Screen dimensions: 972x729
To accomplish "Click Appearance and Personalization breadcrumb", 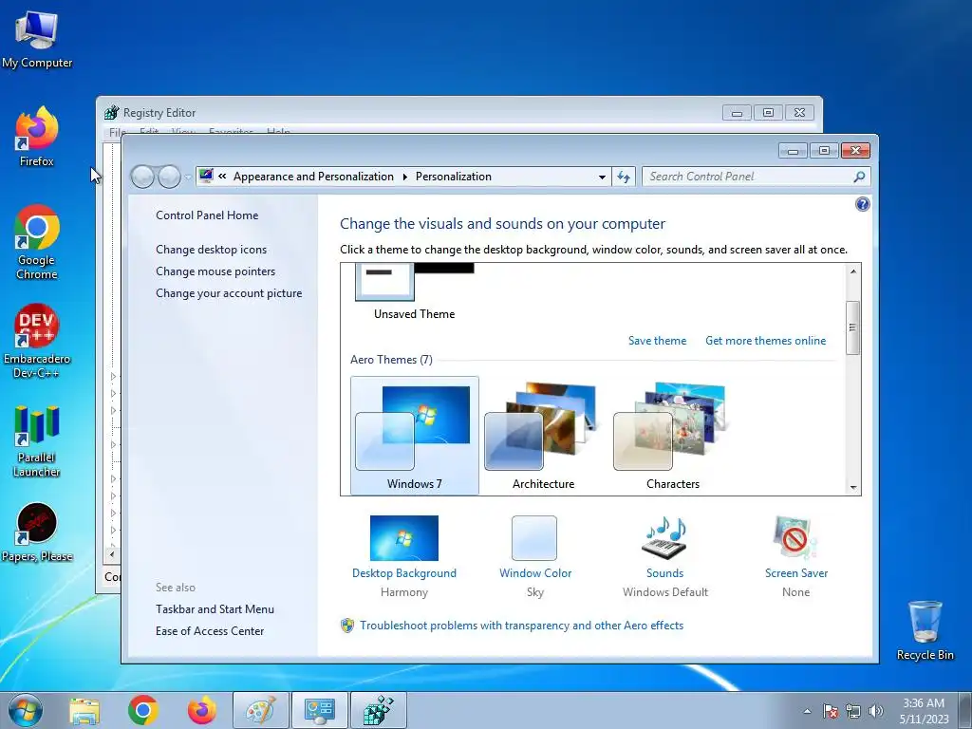I will click(x=313, y=176).
